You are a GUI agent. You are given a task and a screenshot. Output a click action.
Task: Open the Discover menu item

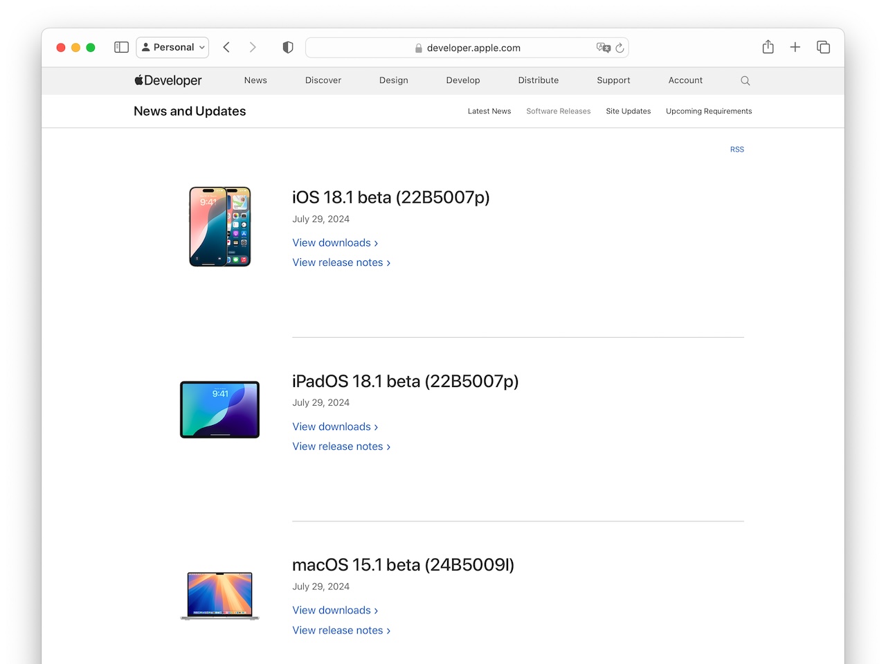(x=323, y=80)
